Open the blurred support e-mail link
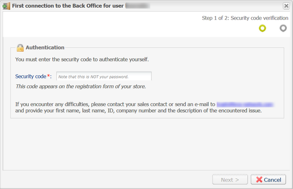Screen dimensions: 293x189 point(245,104)
